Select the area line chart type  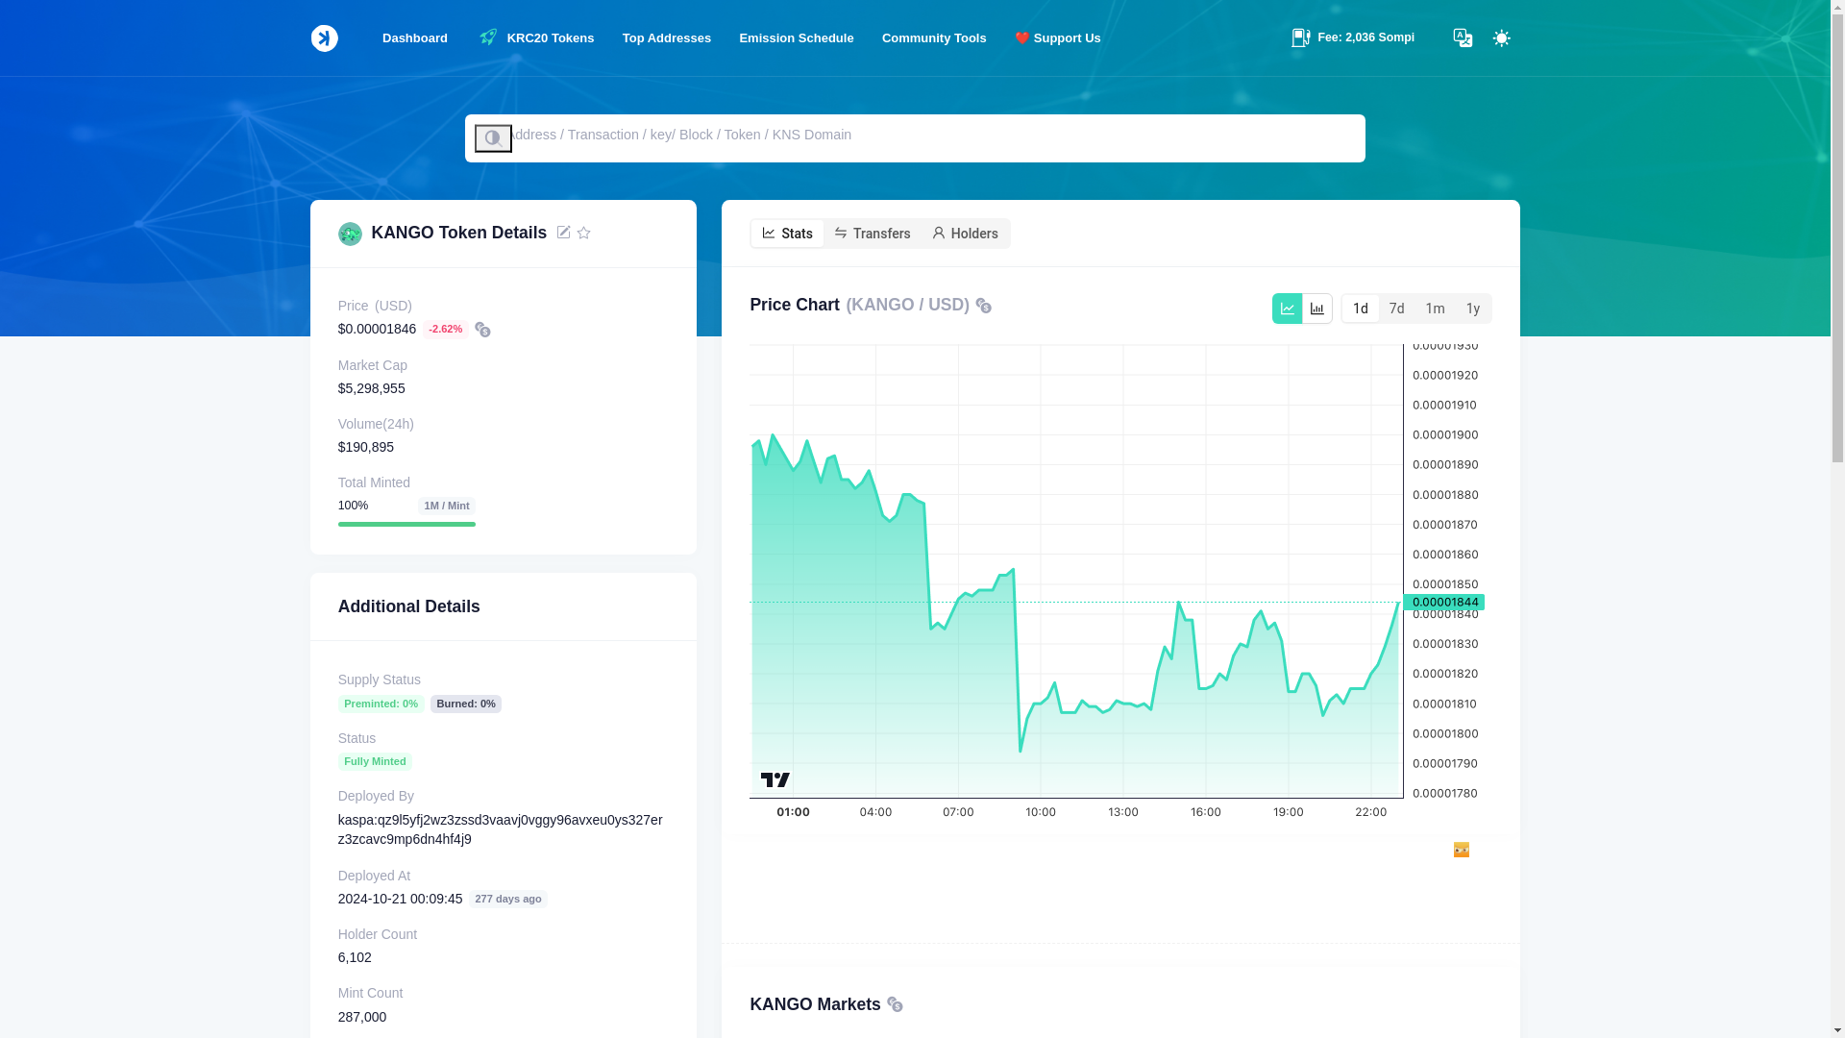1287,309
